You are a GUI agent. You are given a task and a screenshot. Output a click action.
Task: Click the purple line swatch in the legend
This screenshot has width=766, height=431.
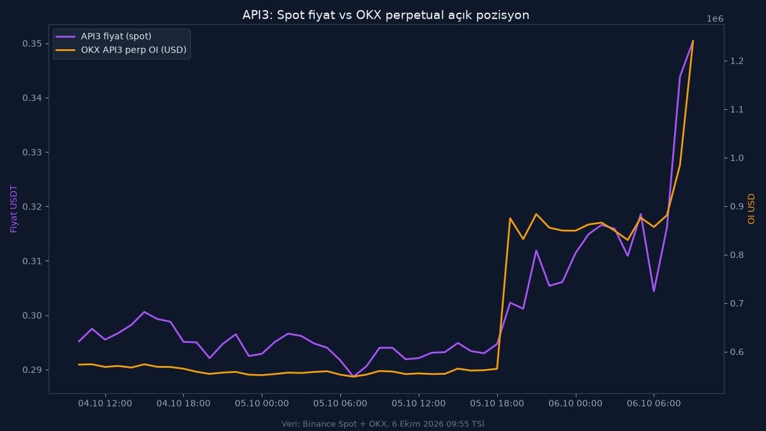pos(66,36)
